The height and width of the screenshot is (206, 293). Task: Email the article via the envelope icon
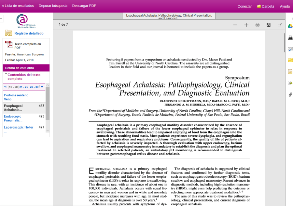point(290,49)
